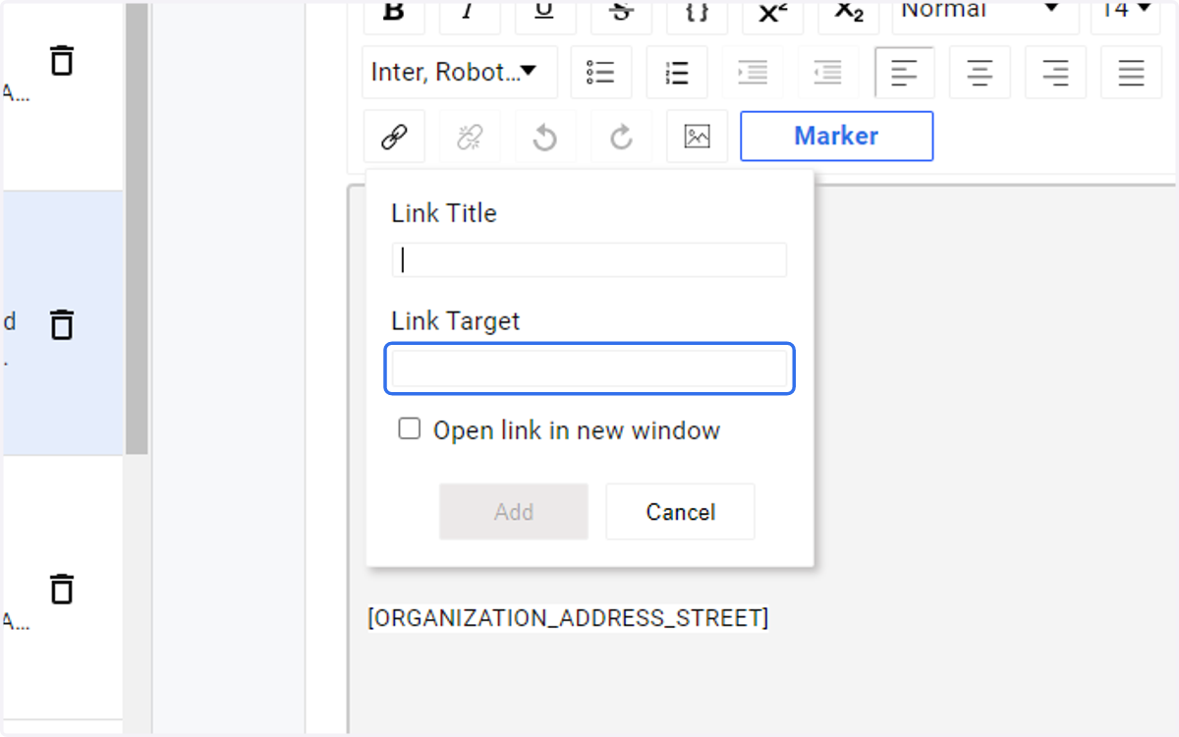Click the indent icon
Image resolution: width=1179 pixels, height=737 pixels.
(x=753, y=72)
